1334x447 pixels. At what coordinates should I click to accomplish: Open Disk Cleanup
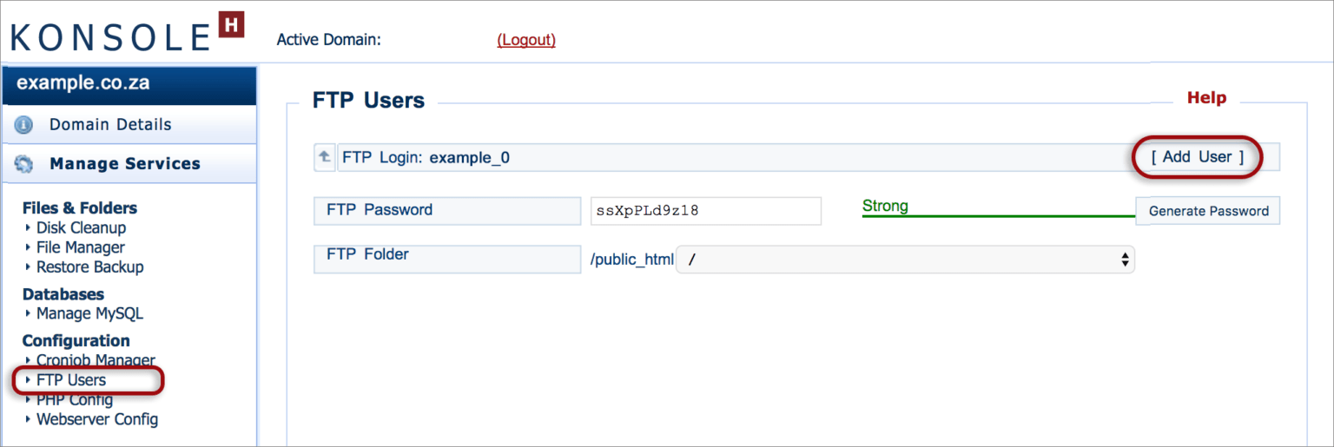pyautogui.click(x=81, y=228)
